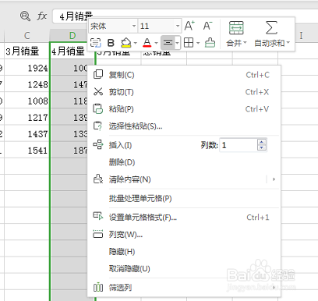Screen dimensions: 318x301
Task: Click the format painter brush icon
Action: [x=210, y=43]
